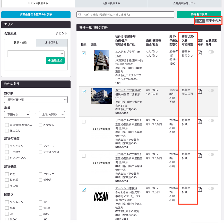Check ワンルーム layout option

[x=7, y=202]
